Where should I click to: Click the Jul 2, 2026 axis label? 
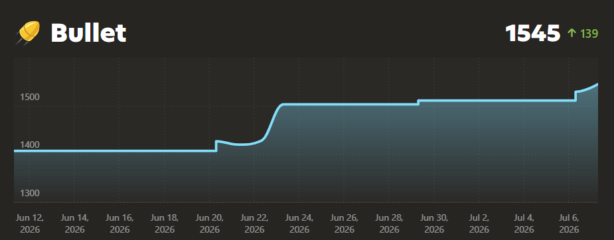click(479, 223)
